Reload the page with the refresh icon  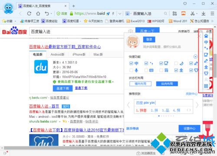(29, 13)
